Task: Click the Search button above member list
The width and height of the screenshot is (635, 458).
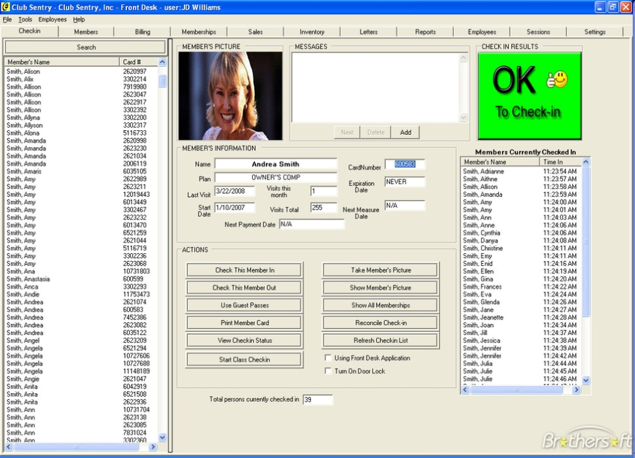Action: (x=86, y=47)
